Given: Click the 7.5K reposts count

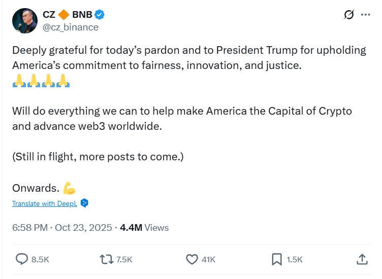Looking at the screenshot, I should click(x=124, y=259).
